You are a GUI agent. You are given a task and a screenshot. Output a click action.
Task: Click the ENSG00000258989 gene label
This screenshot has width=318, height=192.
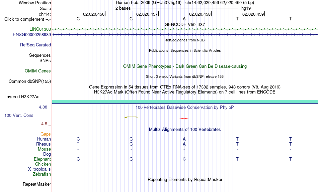pyautogui.click(x=32, y=35)
